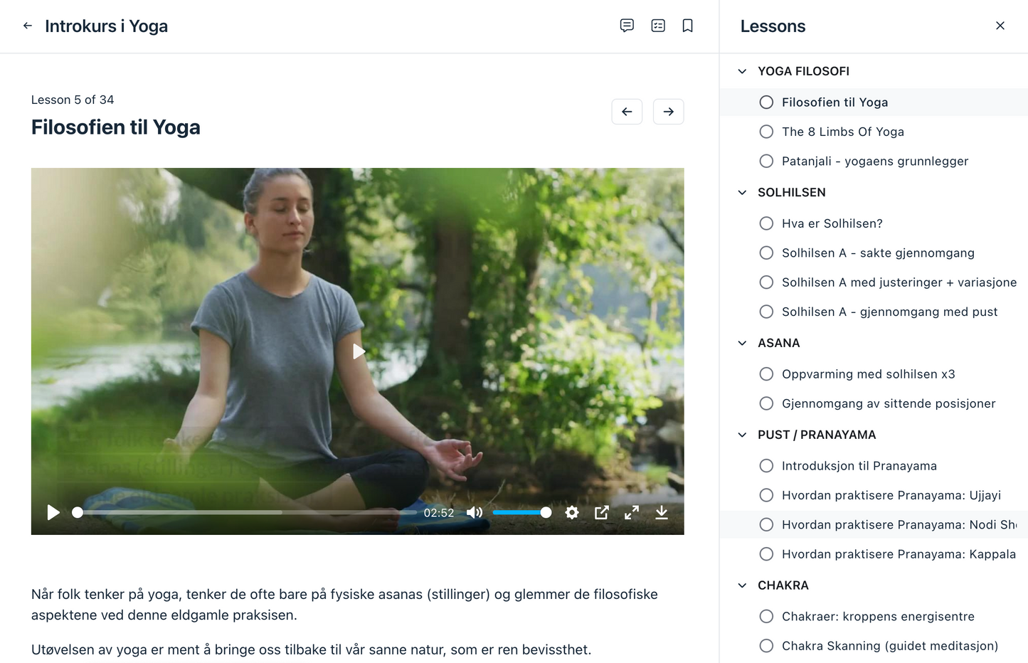Collapse the CHAKRA section
Image resolution: width=1028 pixels, height=663 pixels.
click(742, 585)
